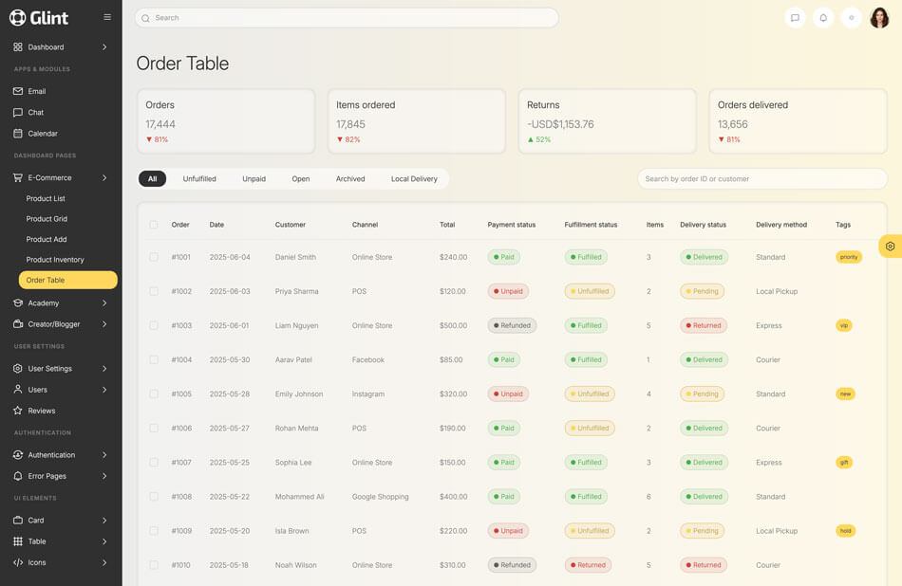Select the checkbox for order #1005
This screenshot has height=586, width=902.
pos(154,394)
